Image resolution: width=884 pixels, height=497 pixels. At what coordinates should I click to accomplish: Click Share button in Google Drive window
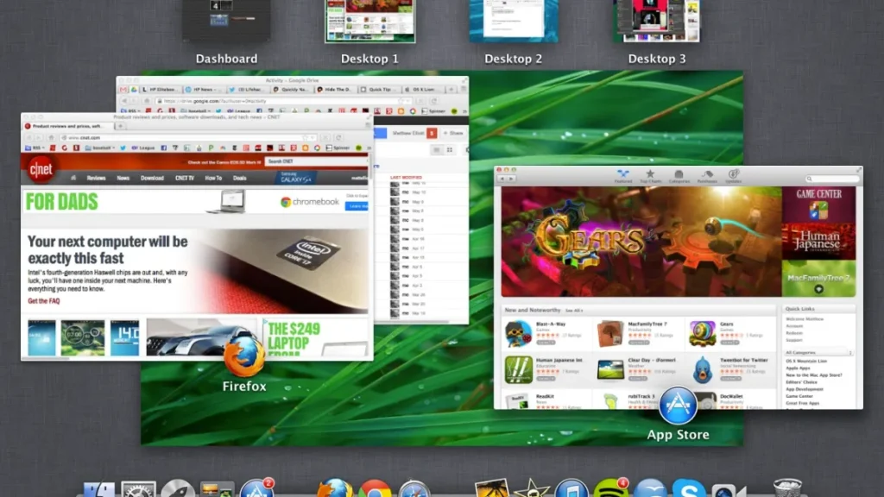(452, 133)
